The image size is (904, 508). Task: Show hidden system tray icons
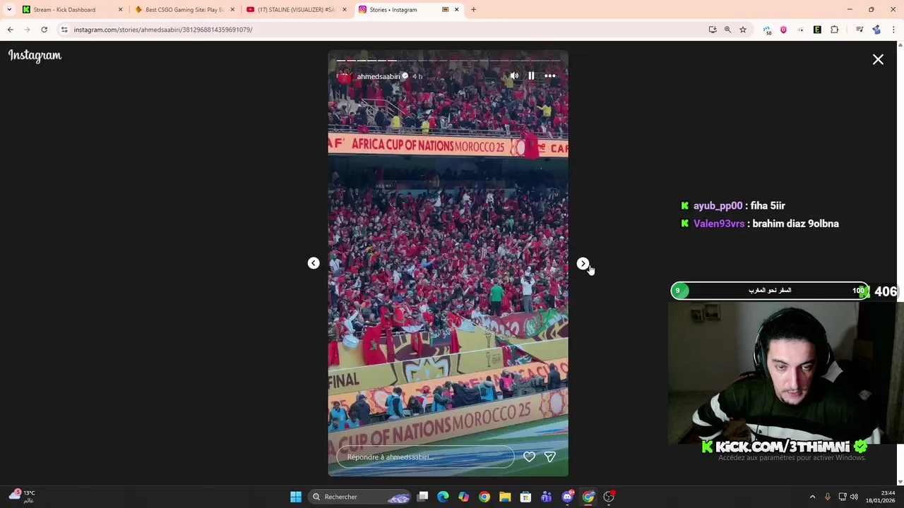812,497
